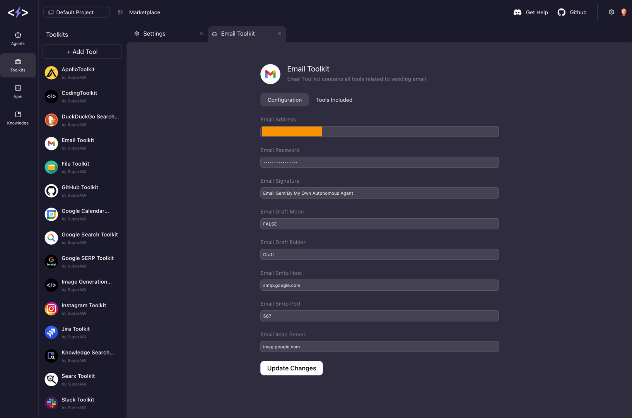Click the Discord Get Help icon
Viewport: 632px width, 418px height.
click(x=517, y=12)
